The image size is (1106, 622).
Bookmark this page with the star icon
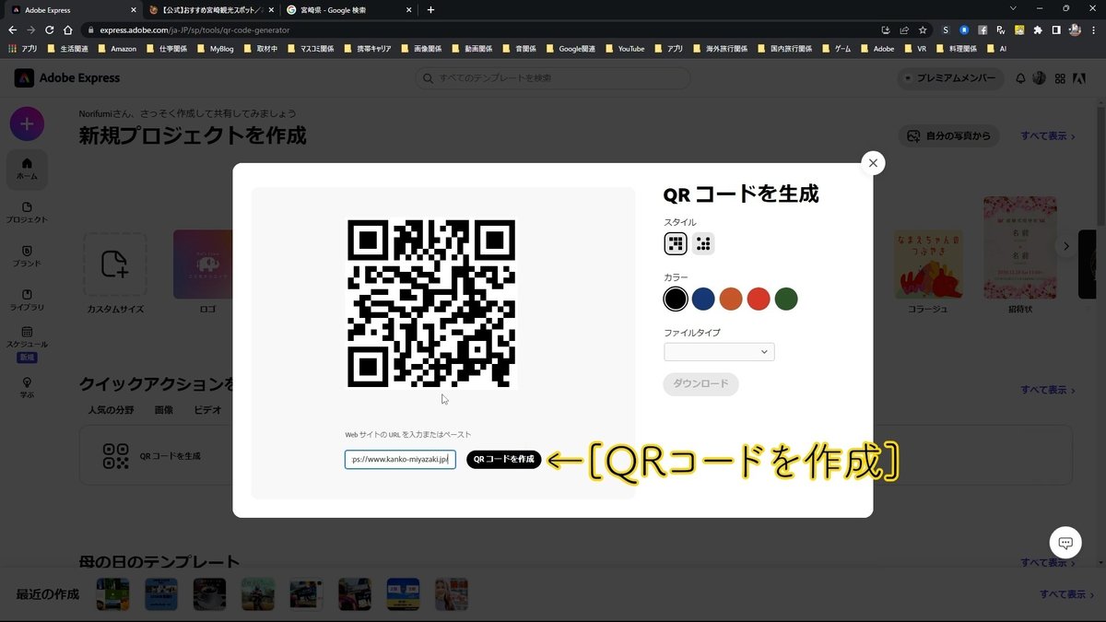923,30
